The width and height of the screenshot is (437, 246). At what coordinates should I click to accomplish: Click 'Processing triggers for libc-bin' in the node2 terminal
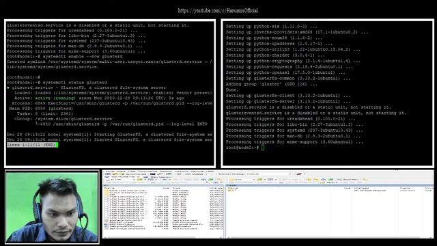294,124
